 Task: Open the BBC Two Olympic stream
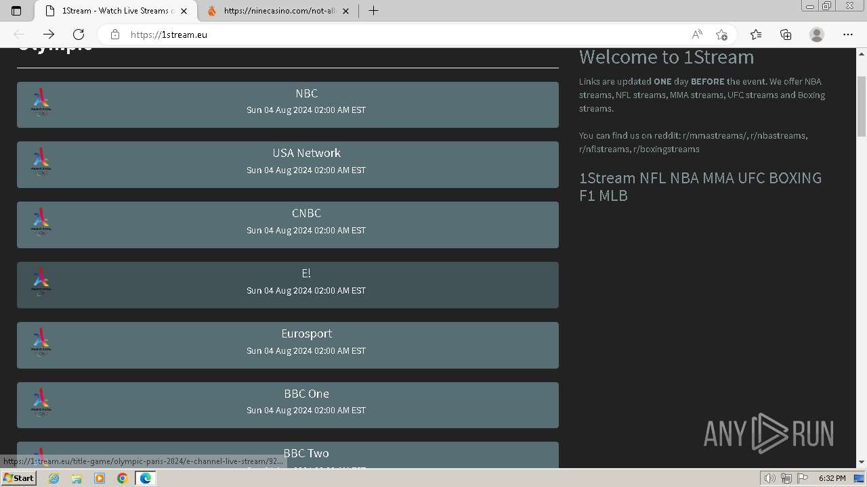[x=288, y=455]
